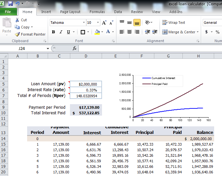Screen dimensions: 222x176
Task: Click the Orientation text rotation icon
Action: 148,22
